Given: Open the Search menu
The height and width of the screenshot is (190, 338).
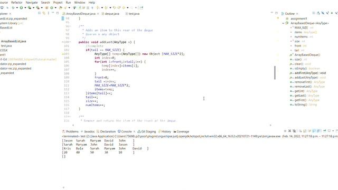Looking at the screenshot, I should [45, 3].
